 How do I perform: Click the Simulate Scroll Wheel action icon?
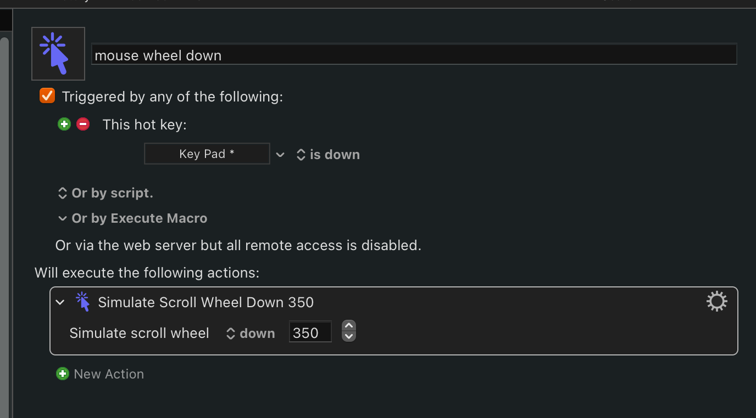[82, 302]
